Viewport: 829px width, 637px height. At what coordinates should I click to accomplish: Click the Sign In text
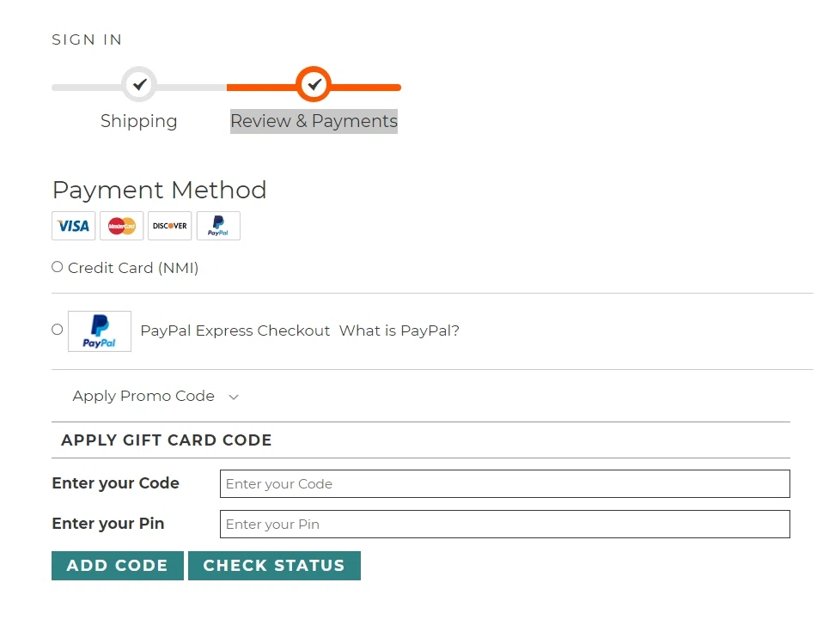pyautogui.click(x=87, y=39)
